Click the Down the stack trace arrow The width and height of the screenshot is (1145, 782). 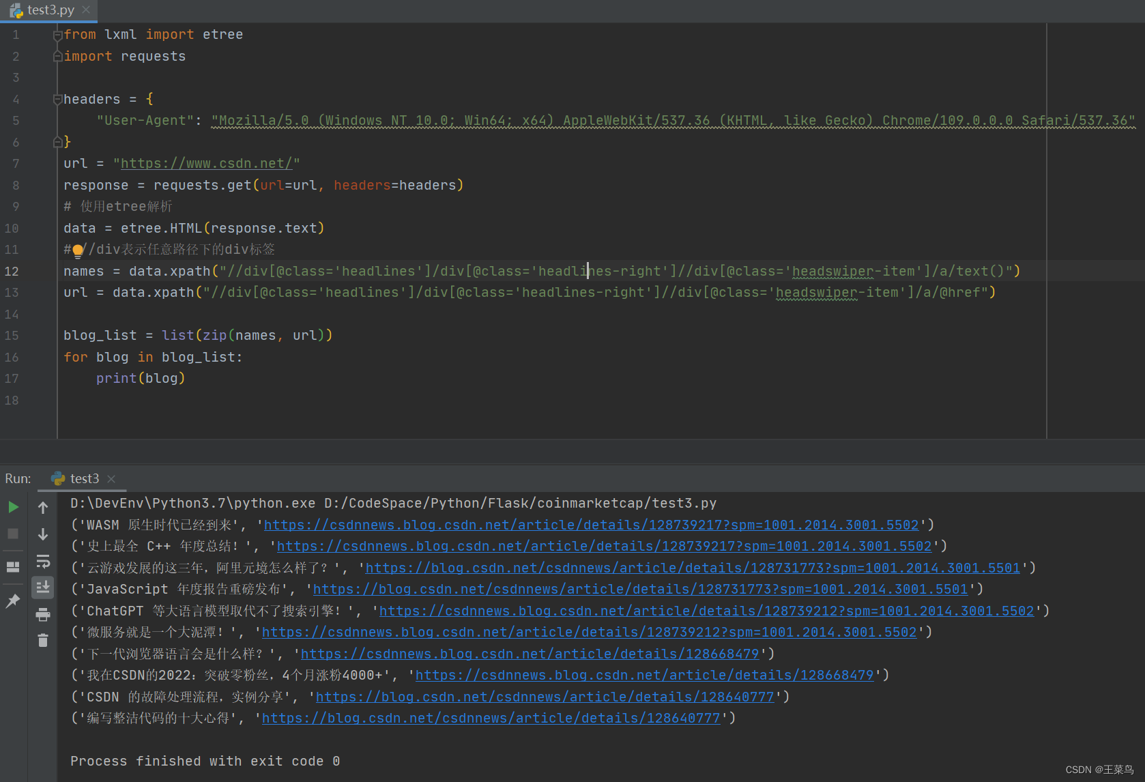click(43, 534)
